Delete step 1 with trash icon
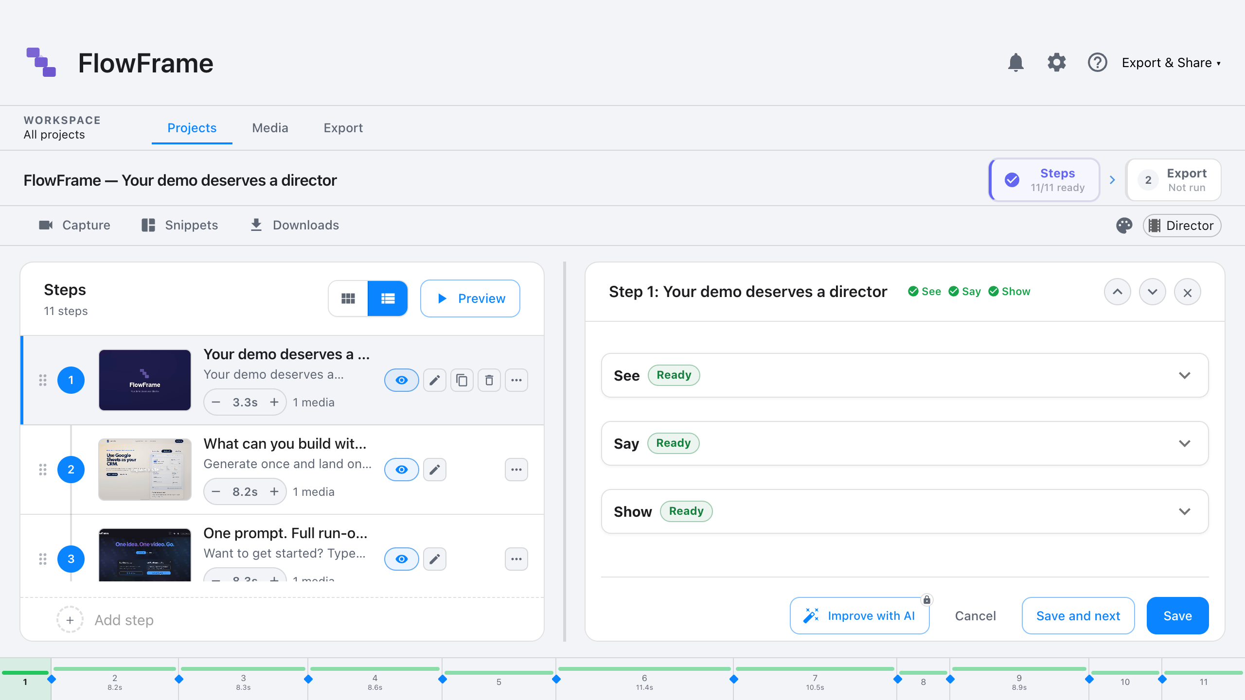This screenshot has width=1245, height=700. [x=489, y=380]
